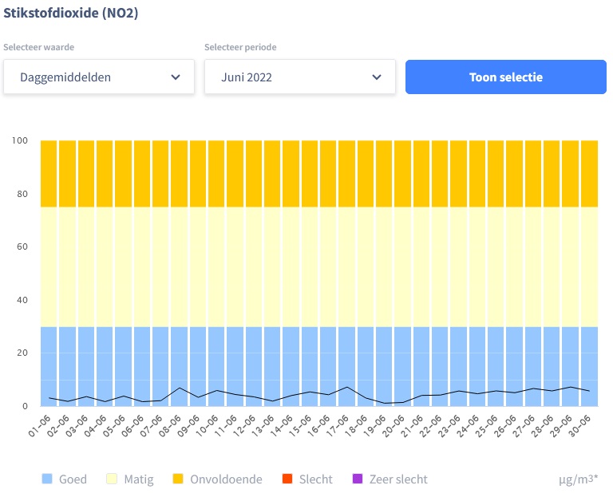The height and width of the screenshot is (493, 613).
Task: Toggle the Matig legend entry
Action: [130, 479]
